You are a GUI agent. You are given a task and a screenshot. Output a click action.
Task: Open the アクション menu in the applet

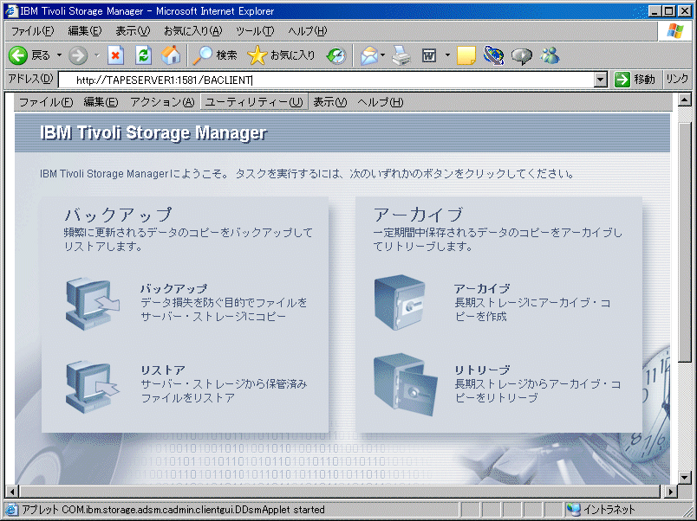(x=162, y=102)
